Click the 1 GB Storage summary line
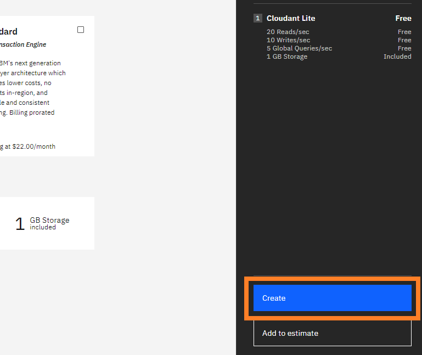This screenshot has width=422, height=355. click(286, 57)
